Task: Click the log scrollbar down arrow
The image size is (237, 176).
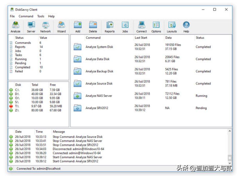Action: tap(230, 163)
